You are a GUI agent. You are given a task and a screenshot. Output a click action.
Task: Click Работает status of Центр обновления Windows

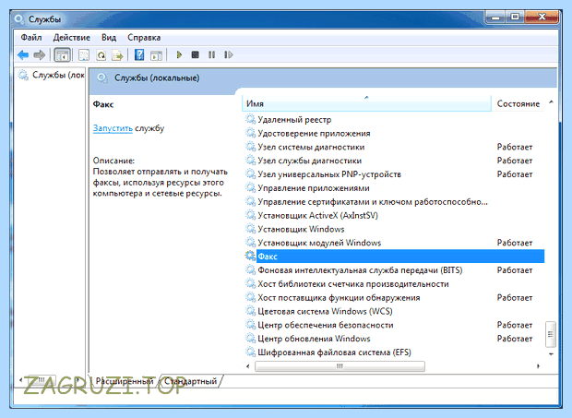515,339
